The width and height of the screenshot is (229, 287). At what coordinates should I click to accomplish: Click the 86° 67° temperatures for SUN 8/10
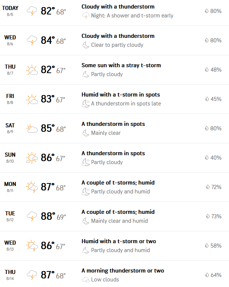point(53,158)
